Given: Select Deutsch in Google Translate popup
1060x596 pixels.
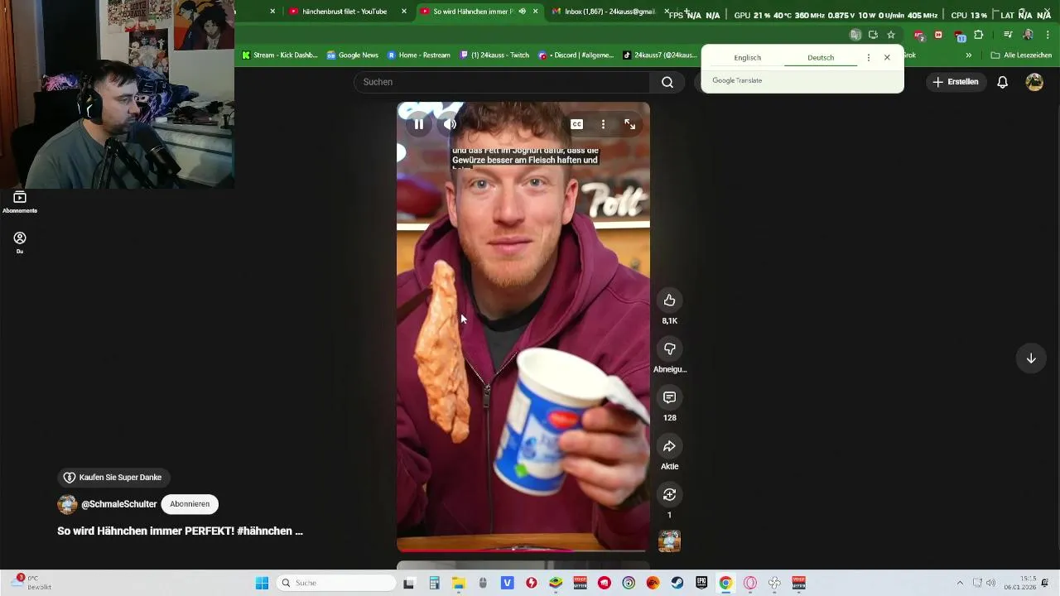Looking at the screenshot, I should coord(821,58).
